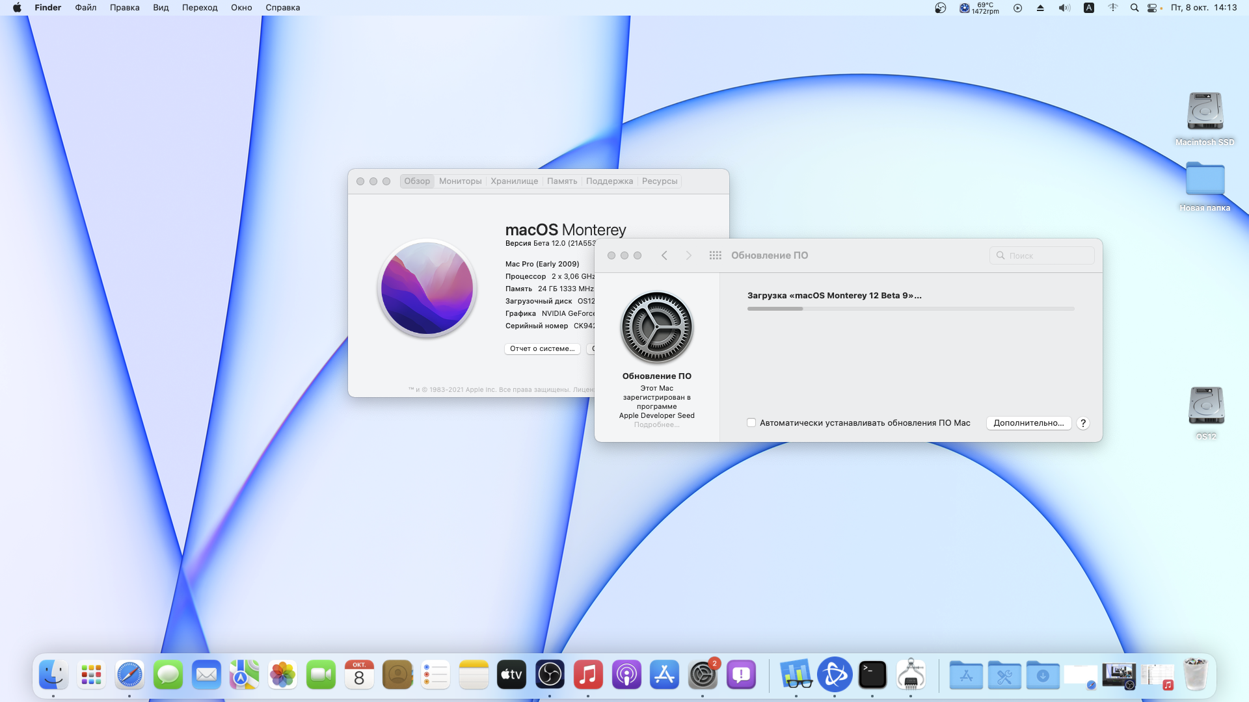Open the Maps app in Dock
Viewport: 1249px width, 702px height.
pyautogui.click(x=245, y=675)
